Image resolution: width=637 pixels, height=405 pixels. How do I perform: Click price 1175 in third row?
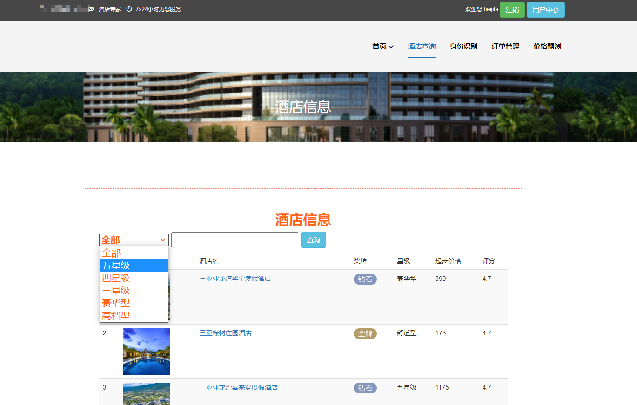tap(442, 387)
